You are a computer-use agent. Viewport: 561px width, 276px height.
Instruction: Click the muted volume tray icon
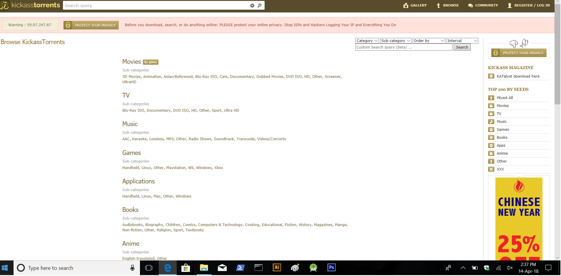pyautogui.click(x=510, y=268)
